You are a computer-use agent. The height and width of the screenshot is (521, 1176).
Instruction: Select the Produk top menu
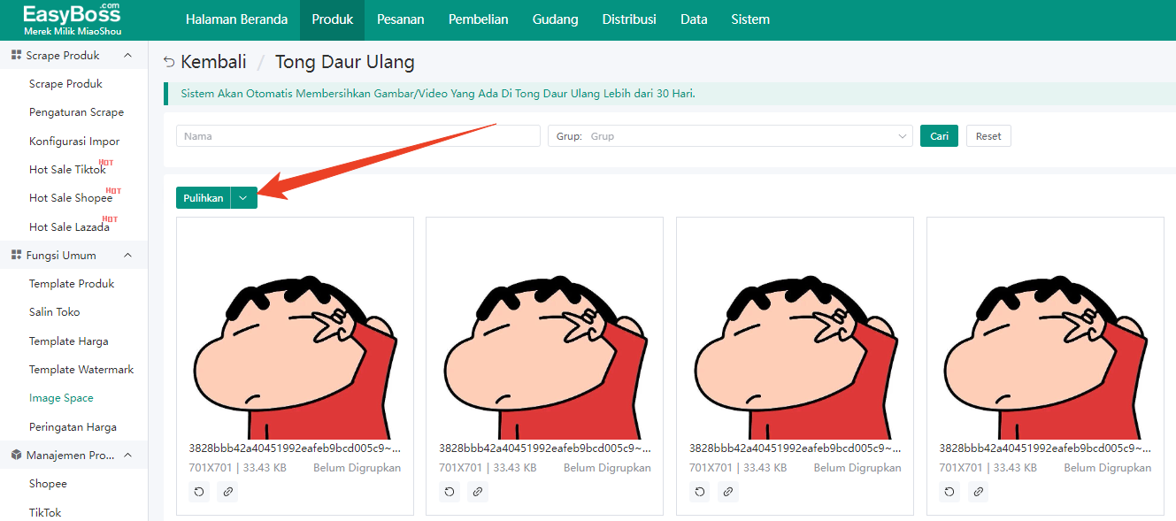pos(332,19)
